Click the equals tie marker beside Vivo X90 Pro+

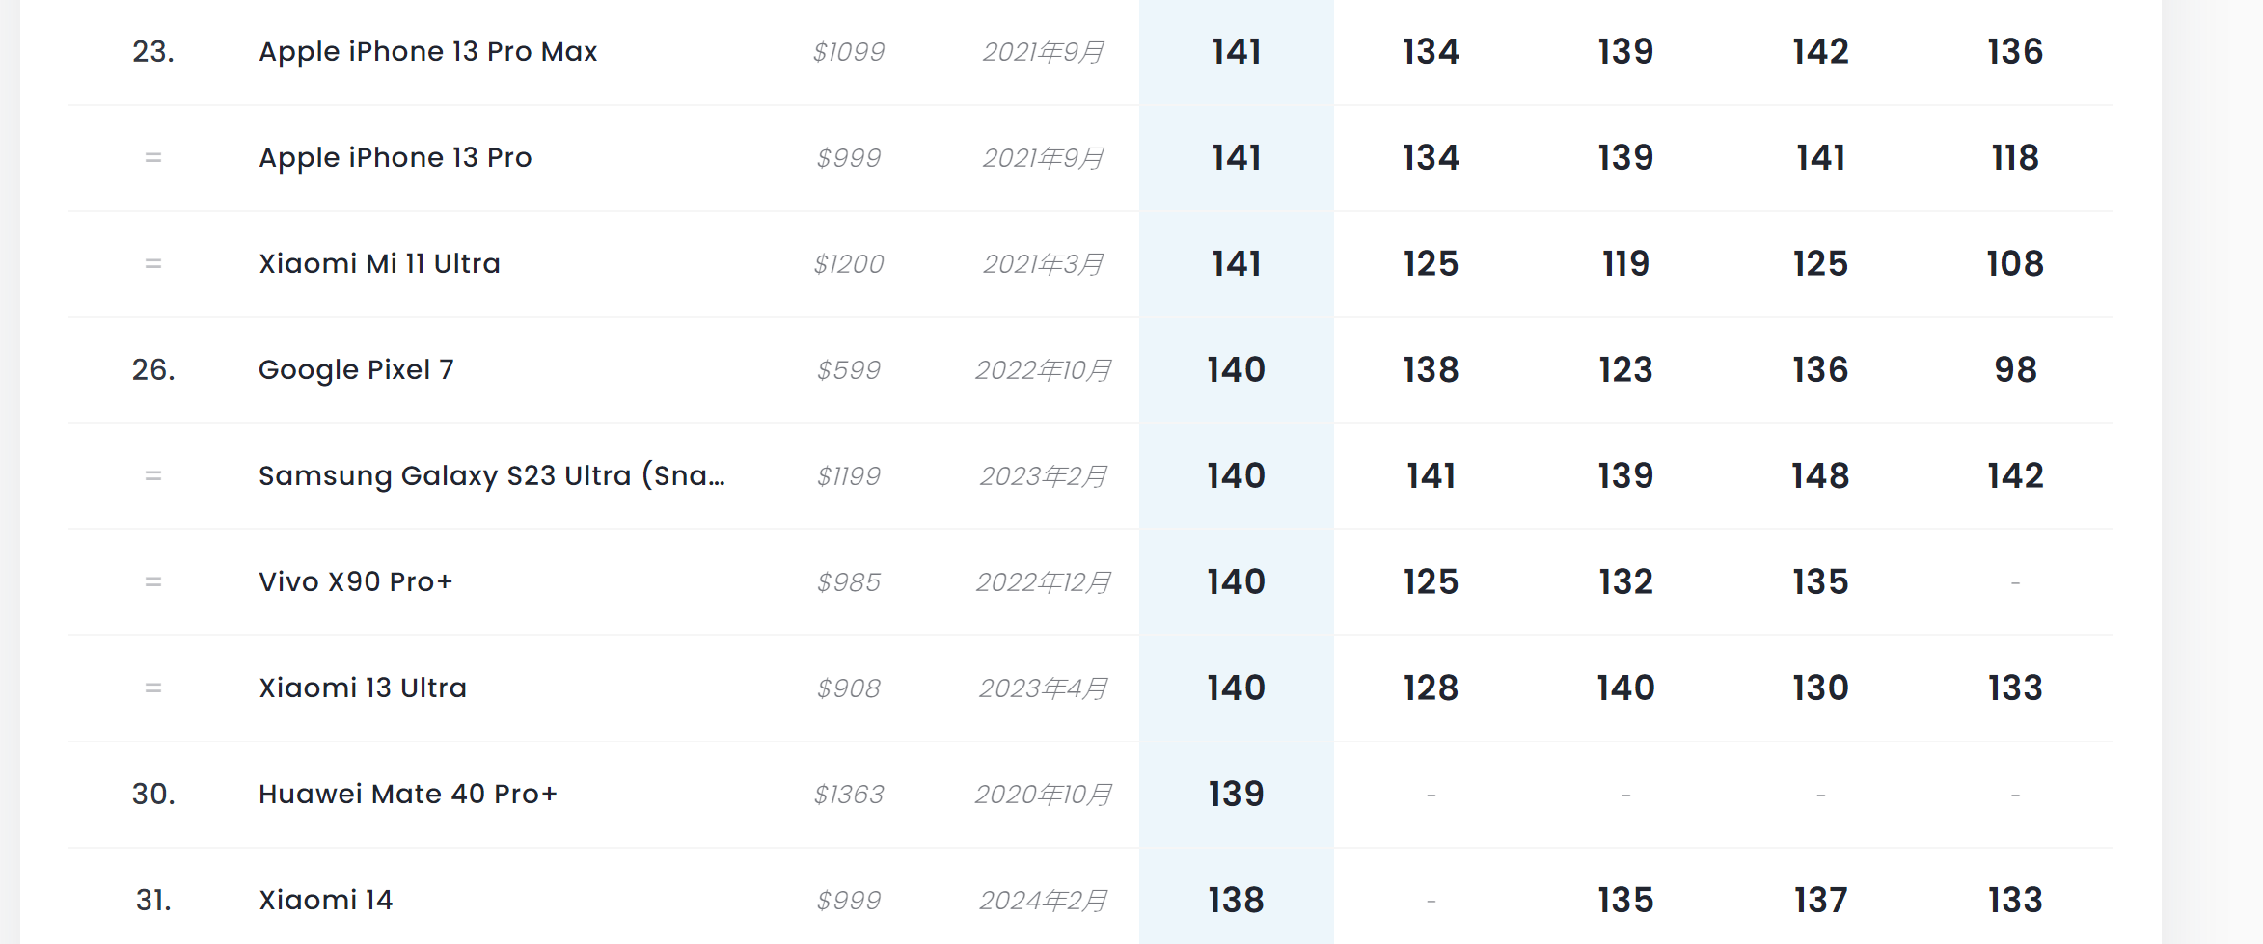[x=153, y=581]
